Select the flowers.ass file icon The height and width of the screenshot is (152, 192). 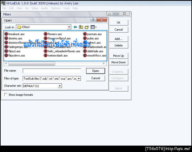(45, 34)
